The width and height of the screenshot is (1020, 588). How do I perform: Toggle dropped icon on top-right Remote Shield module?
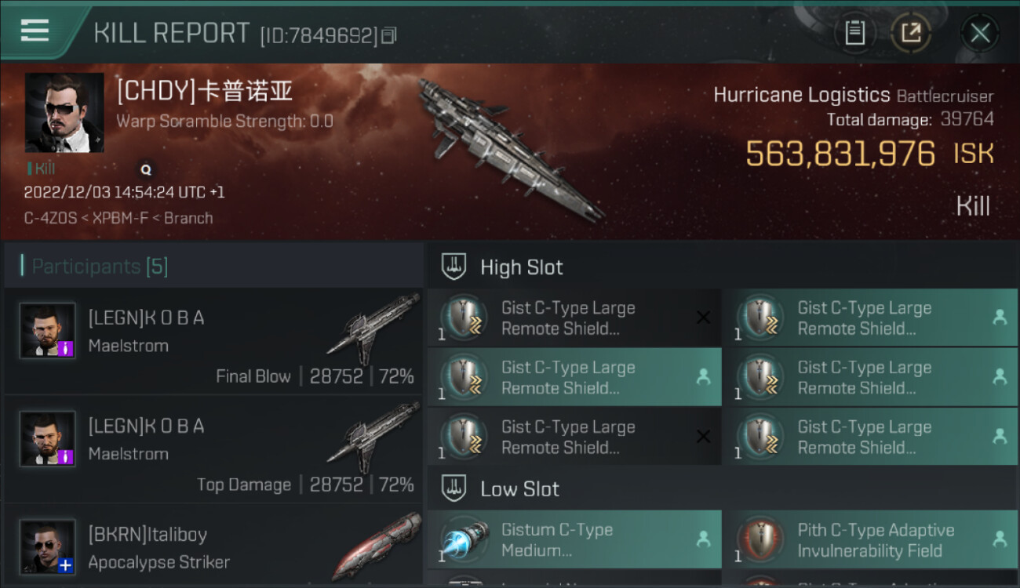[1000, 318]
